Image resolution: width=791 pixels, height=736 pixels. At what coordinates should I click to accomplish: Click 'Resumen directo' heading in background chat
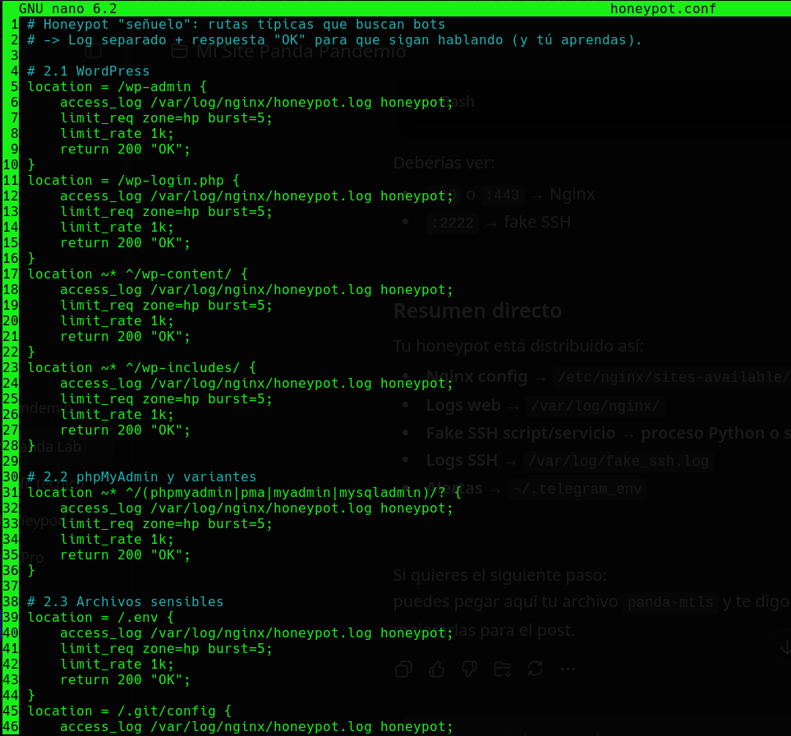click(477, 310)
